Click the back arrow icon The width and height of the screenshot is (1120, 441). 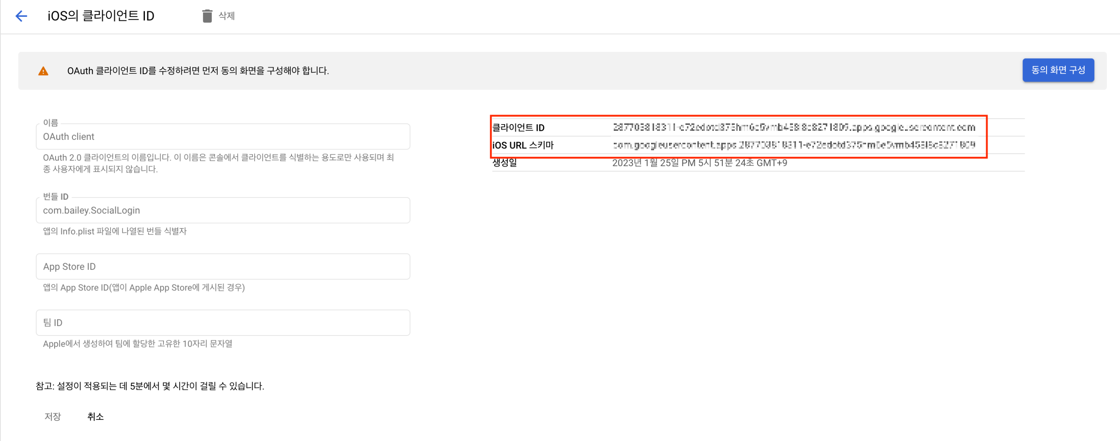[21, 16]
